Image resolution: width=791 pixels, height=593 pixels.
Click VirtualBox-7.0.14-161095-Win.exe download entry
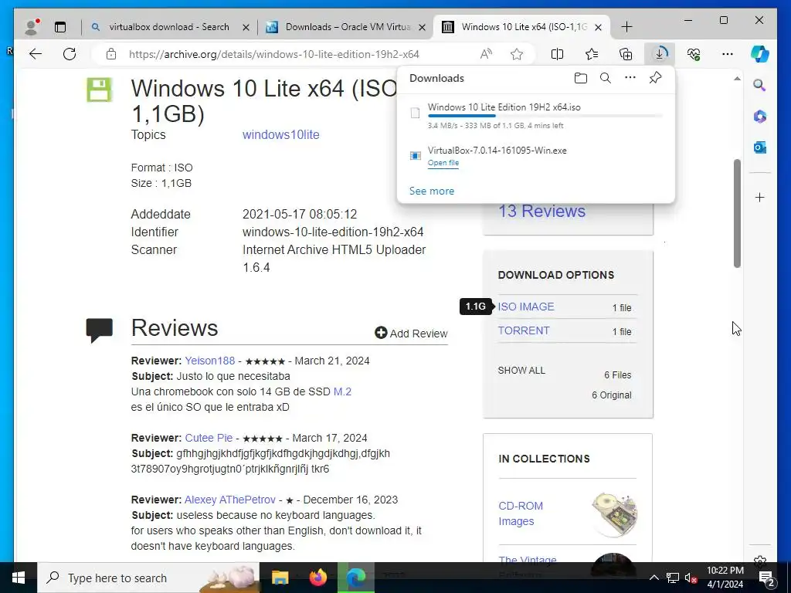pos(536,156)
